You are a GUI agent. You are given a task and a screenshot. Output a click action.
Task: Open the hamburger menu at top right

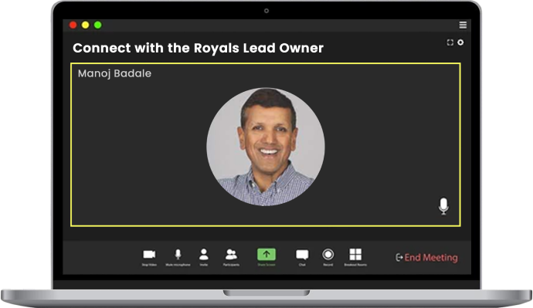tap(463, 25)
